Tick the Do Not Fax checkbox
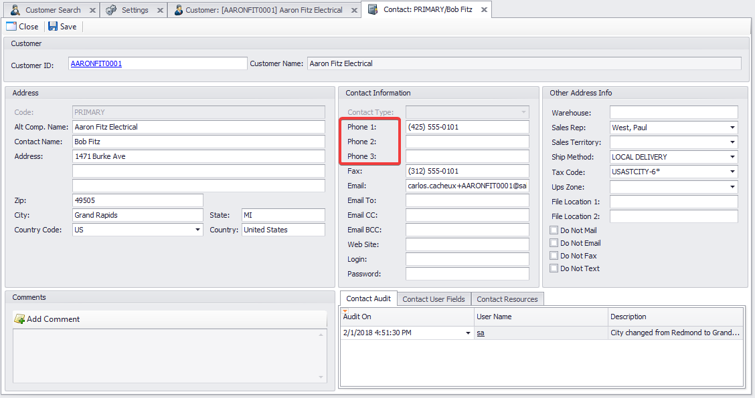This screenshot has height=398, width=755. point(554,256)
